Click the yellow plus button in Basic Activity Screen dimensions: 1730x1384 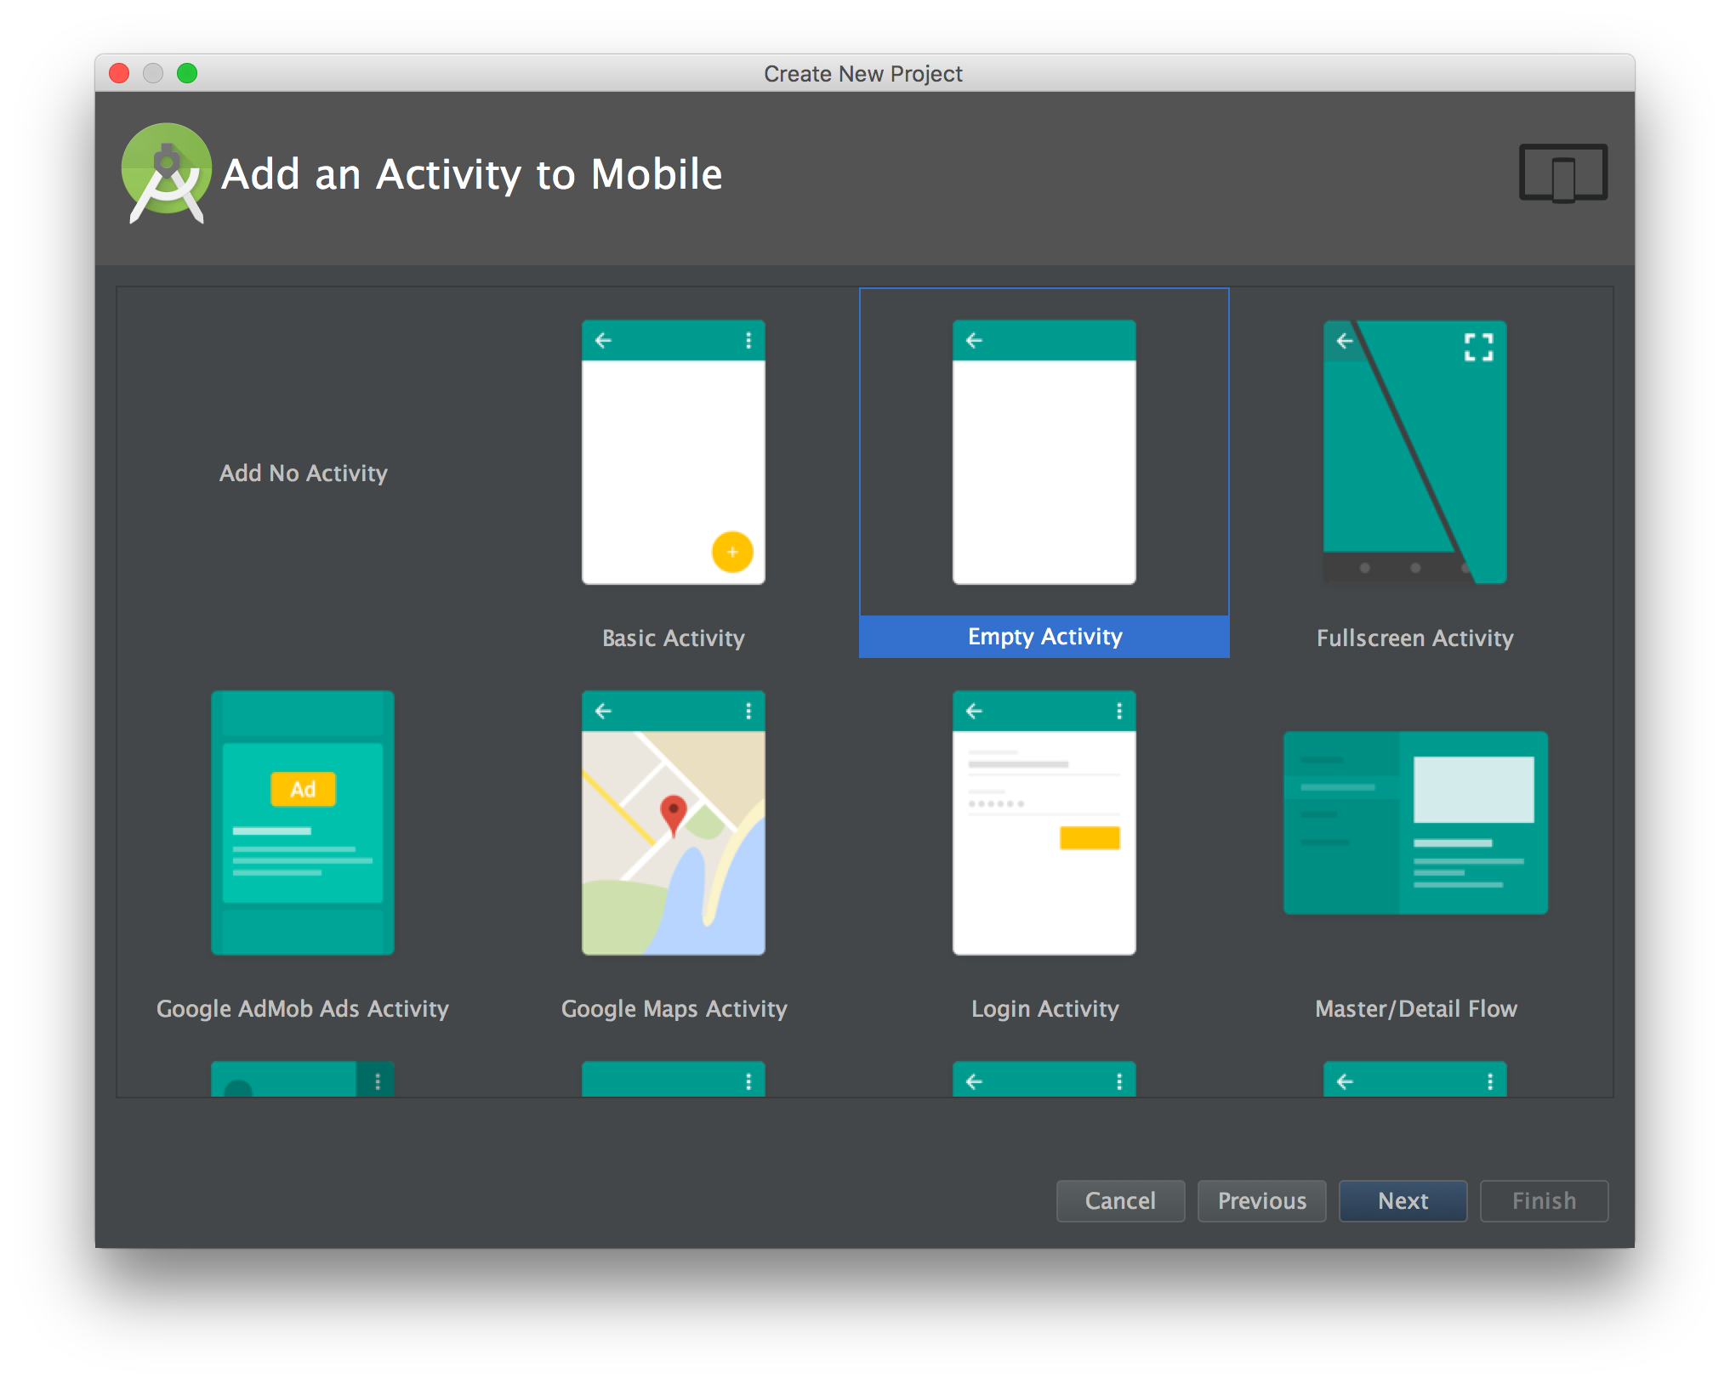[732, 552]
